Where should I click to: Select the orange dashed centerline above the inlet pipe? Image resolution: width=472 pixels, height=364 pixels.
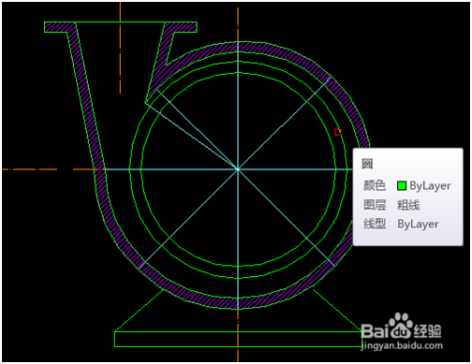(x=120, y=47)
